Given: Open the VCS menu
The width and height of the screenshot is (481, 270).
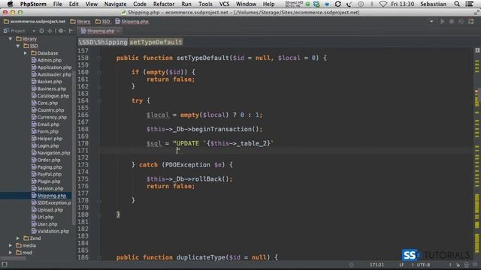Looking at the screenshot, I should (224, 4).
